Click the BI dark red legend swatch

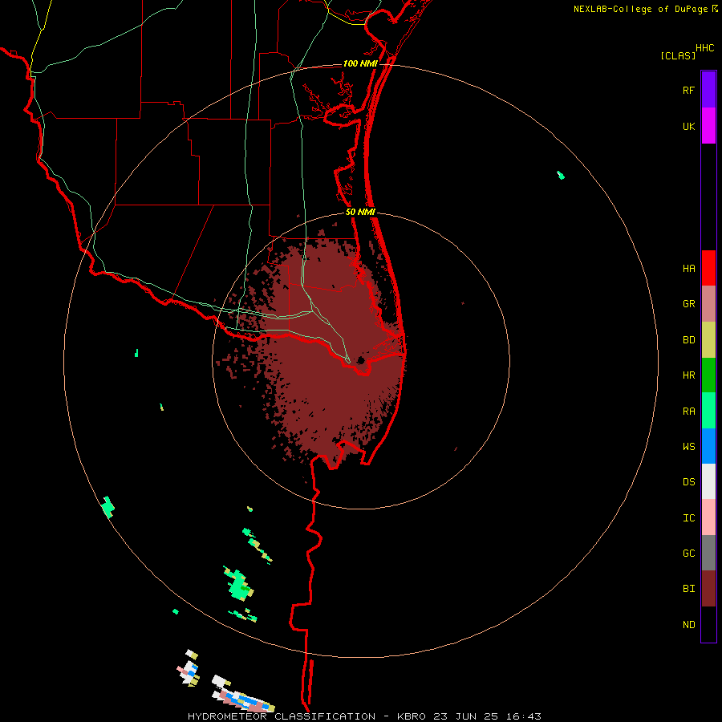point(708,589)
